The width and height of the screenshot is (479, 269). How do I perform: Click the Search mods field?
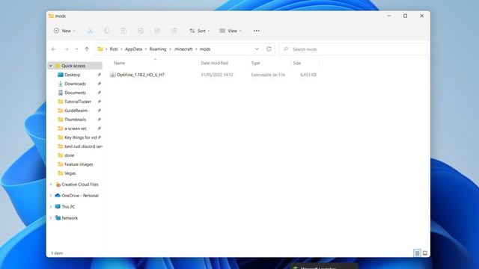click(x=353, y=49)
